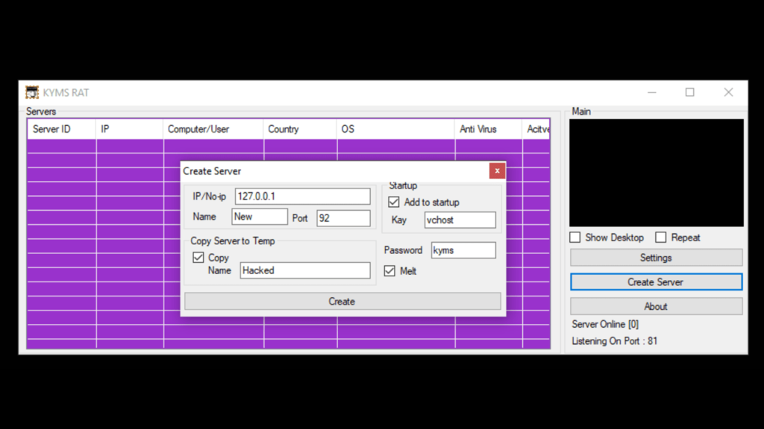
Task: Enable the Repeat checkbox
Action: point(661,238)
